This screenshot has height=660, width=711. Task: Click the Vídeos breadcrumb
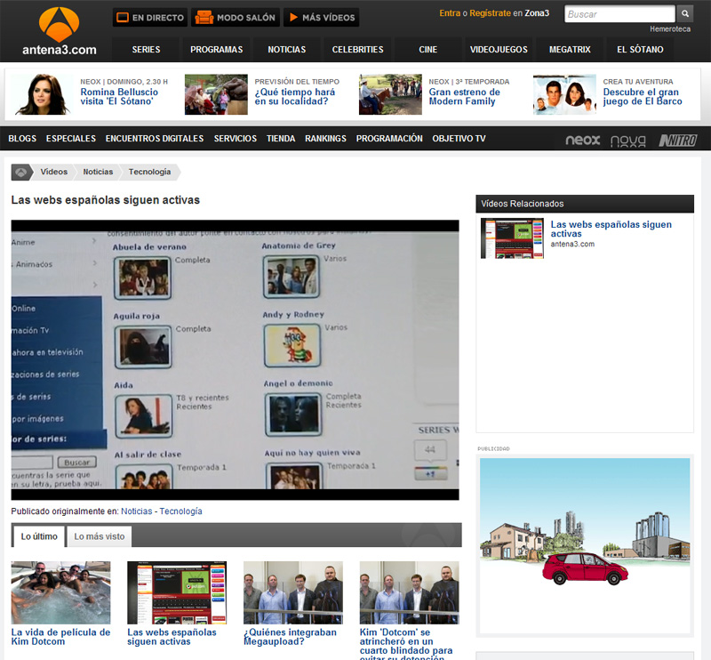(53, 172)
